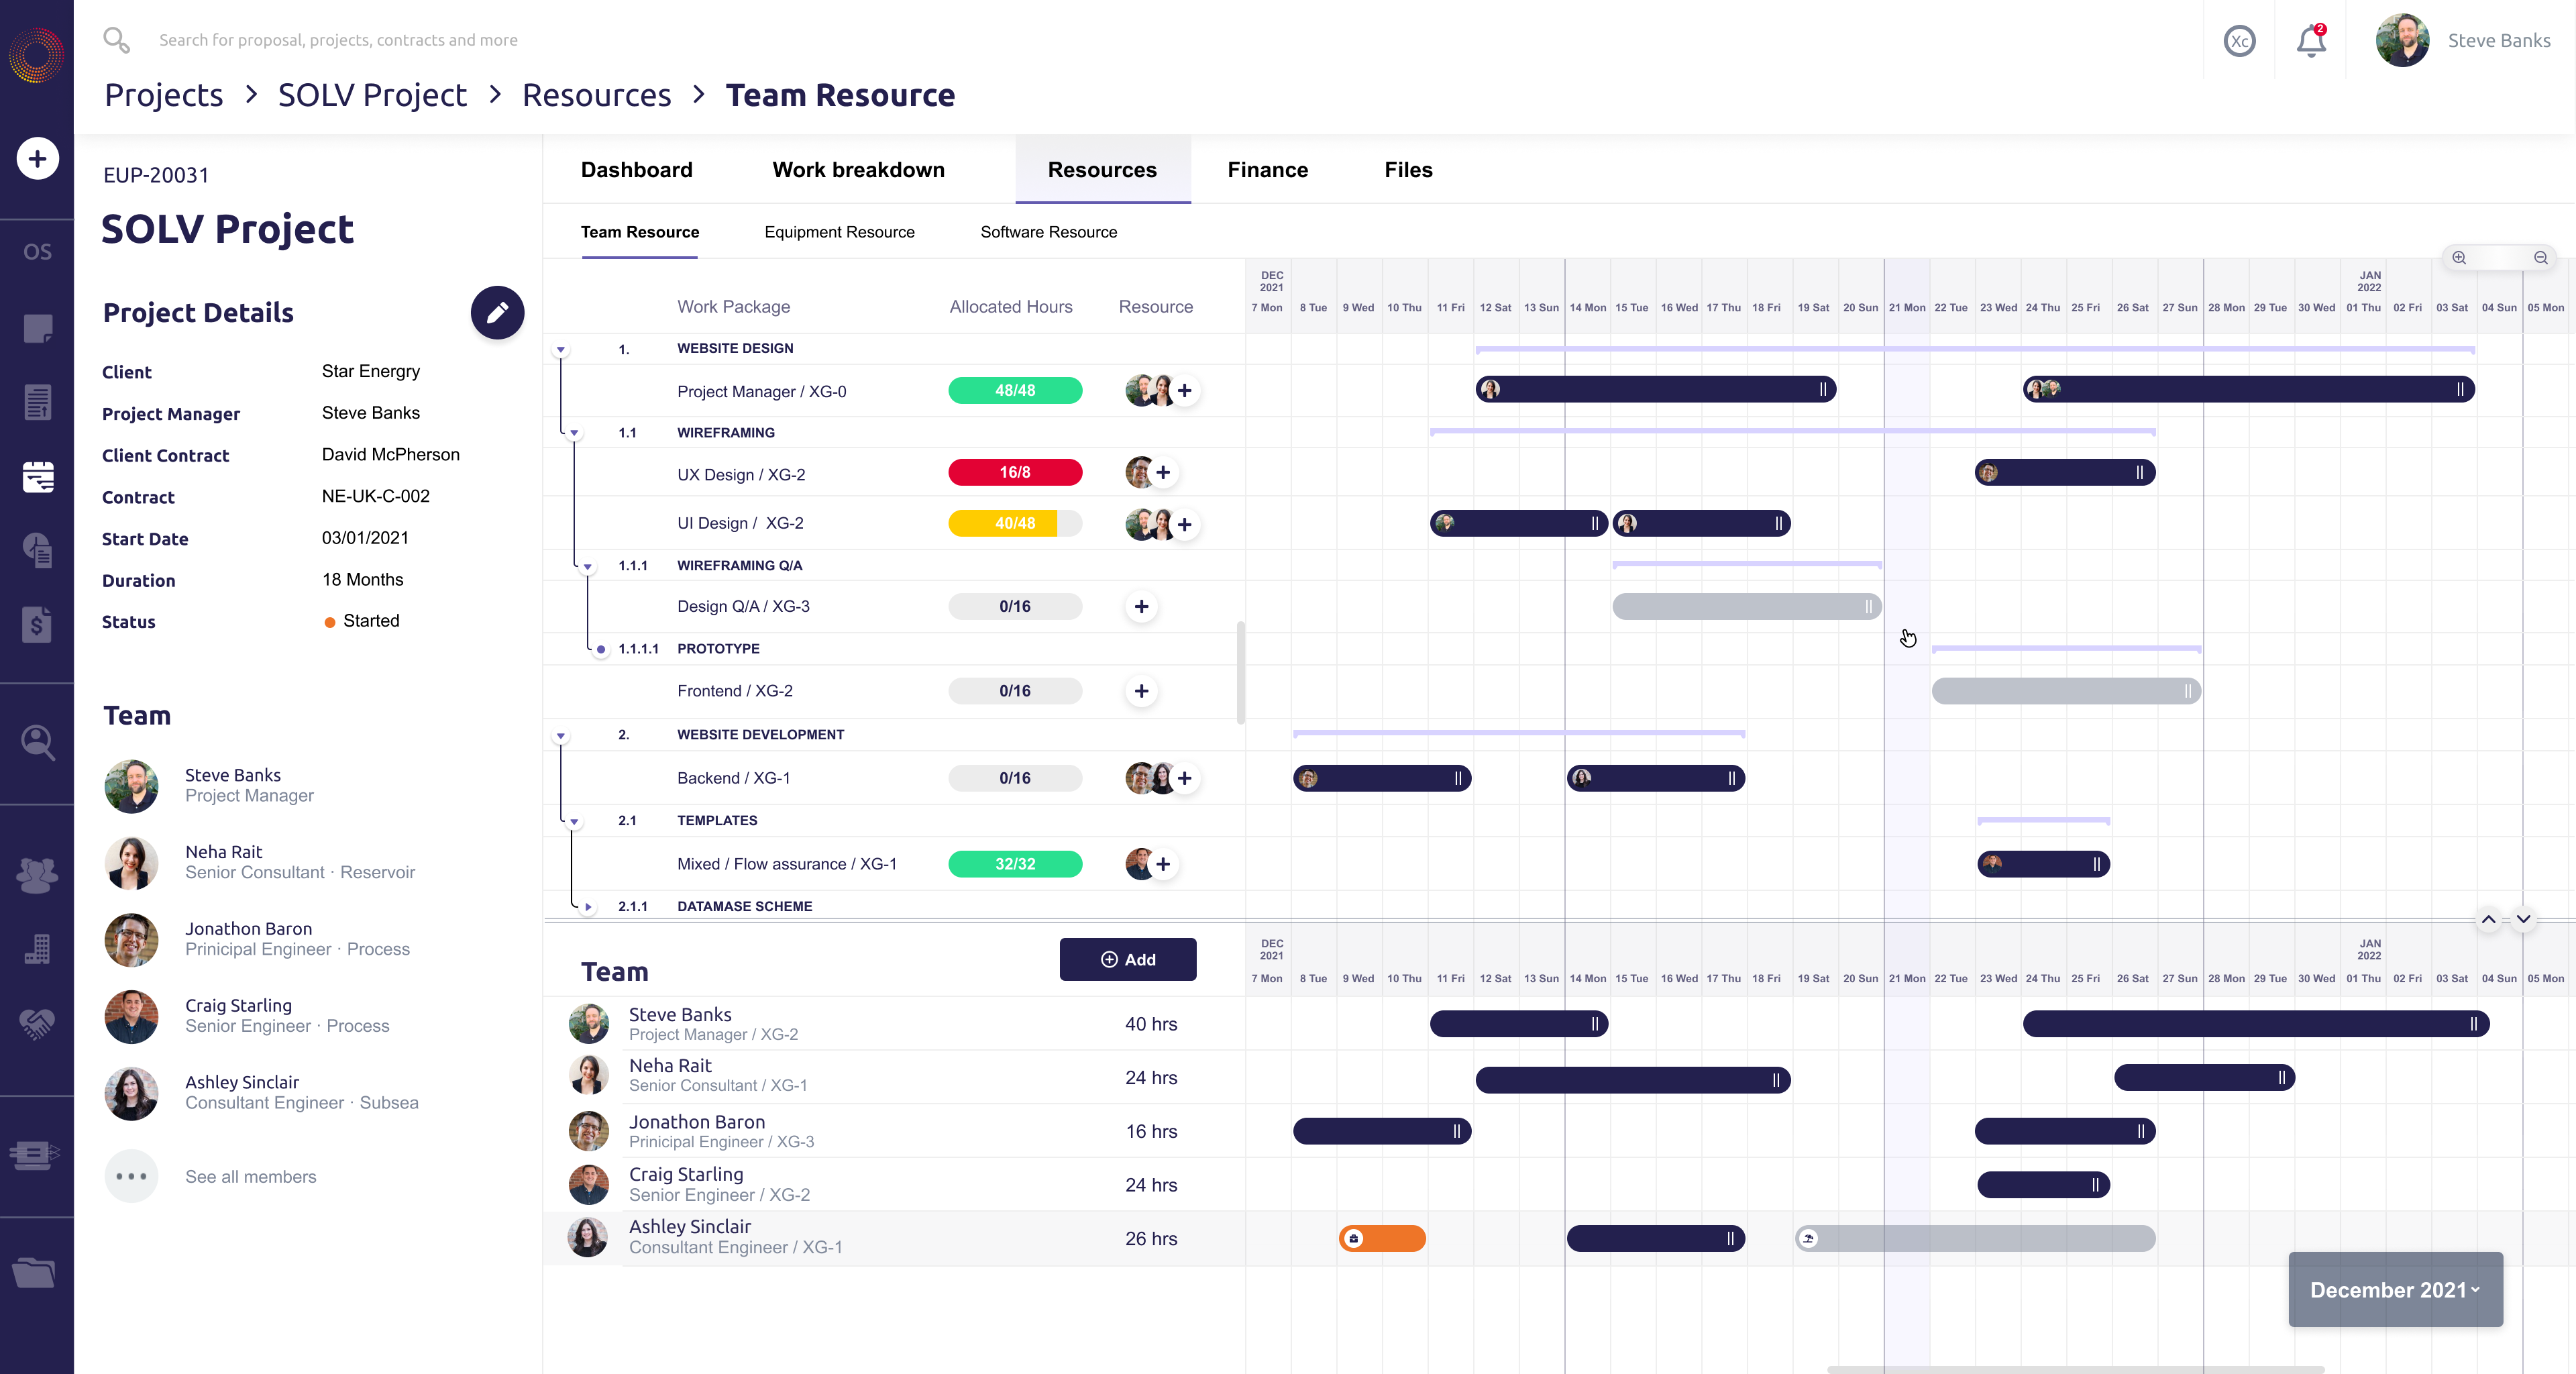
Task: Click the notification bell icon
Action: pyautogui.click(x=2310, y=41)
